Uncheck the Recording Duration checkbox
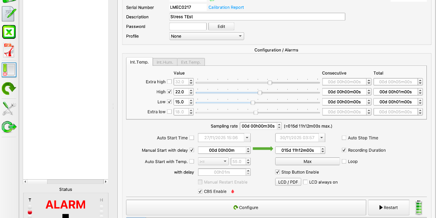 point(344,150)
